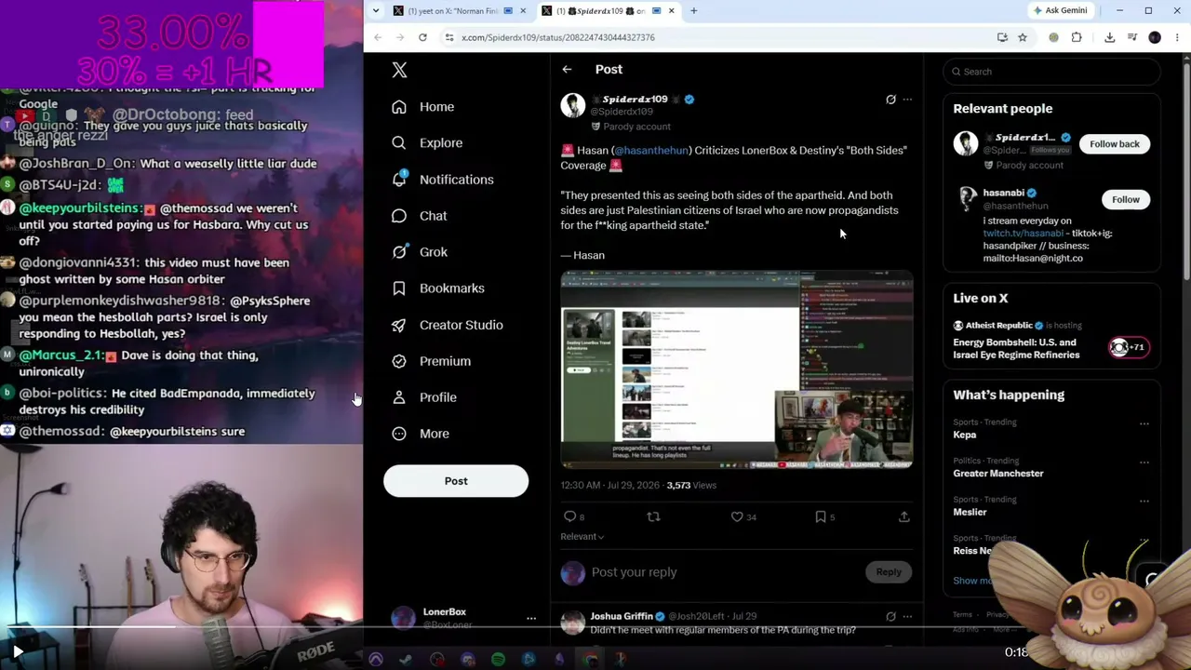The image size is (1191, 670).
Task: Open a new browser tab
Action: 693,11
